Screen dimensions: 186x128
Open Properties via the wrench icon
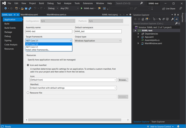(x=172, y=19)
